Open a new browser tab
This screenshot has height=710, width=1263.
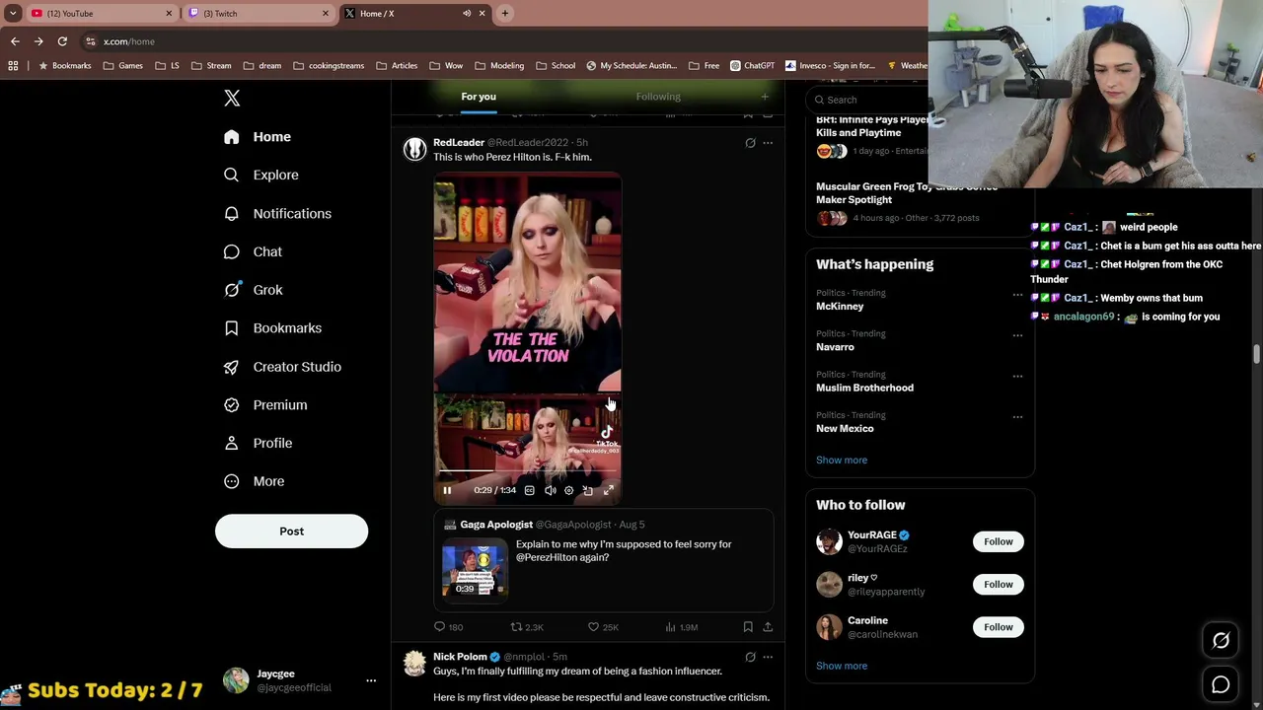505,14
